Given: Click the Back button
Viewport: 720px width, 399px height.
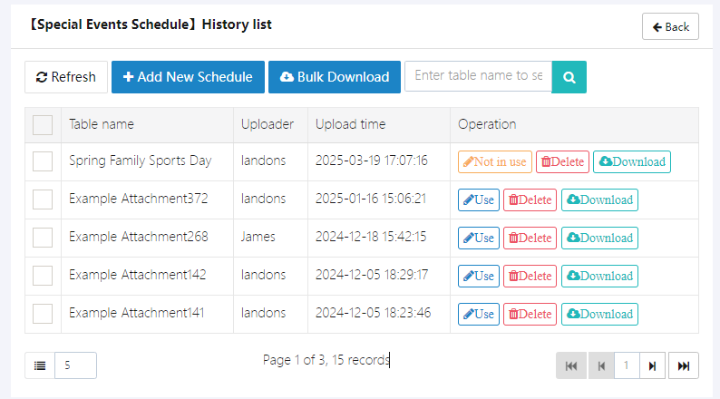Looking at the screenshot, I should click(670, 26).
